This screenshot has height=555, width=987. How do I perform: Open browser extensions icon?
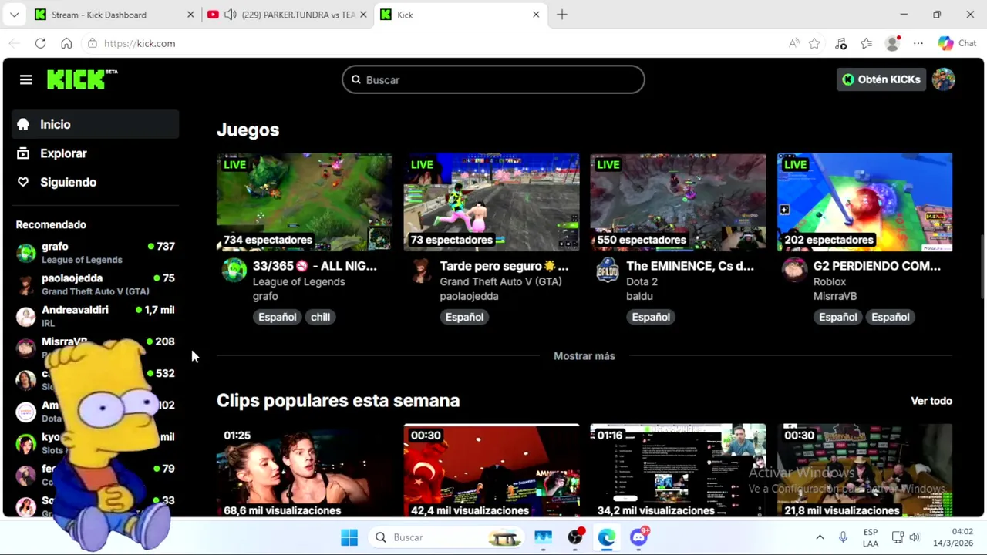tap(841, 43)
